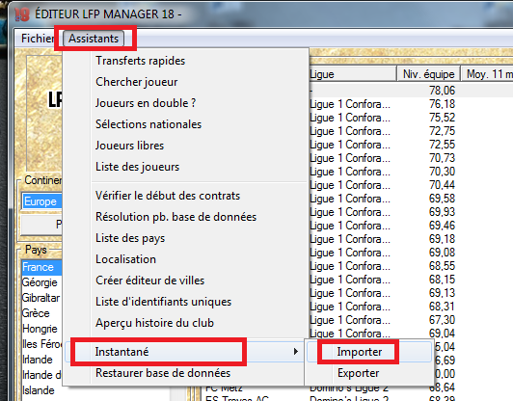Choose Liste d'identifiants uniques
Screen dimensions: 513x401
click(163, 302)
